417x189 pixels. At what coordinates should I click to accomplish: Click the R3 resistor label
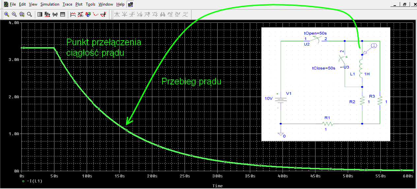point(372,96)
